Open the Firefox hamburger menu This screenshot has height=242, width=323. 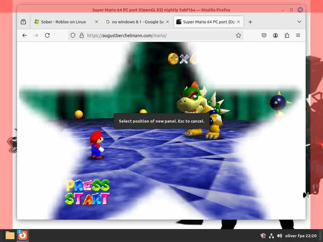298,35
